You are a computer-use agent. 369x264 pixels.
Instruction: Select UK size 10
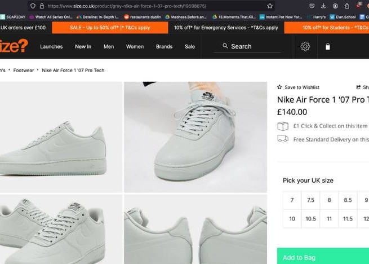coord(292,219)
